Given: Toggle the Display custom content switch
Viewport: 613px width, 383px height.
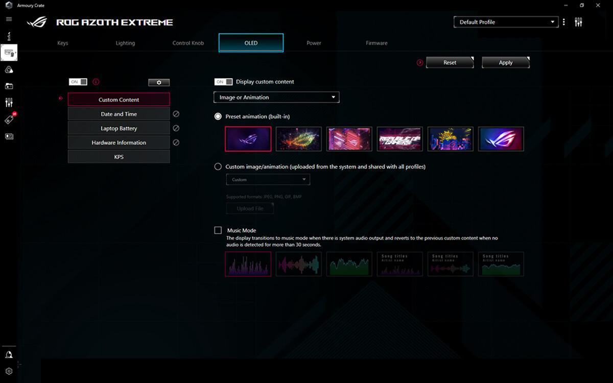Looking at the screenshot, I should pyautogui.click(x=223, y=82).
